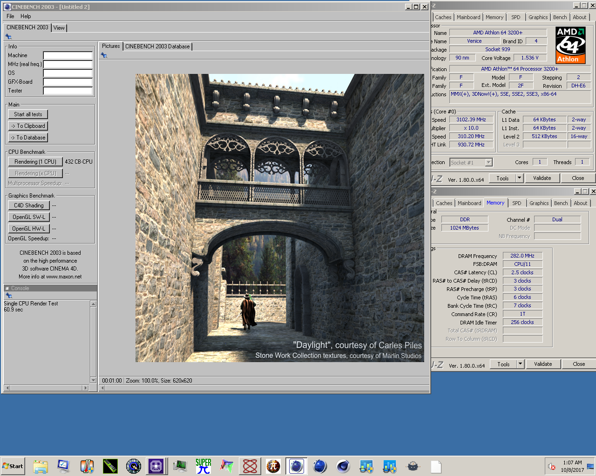Viewport: 596px width, 476px height.
Task: Open the Graphics tab in the bottom CPU-Z window
Action: (x=539, y=203)
